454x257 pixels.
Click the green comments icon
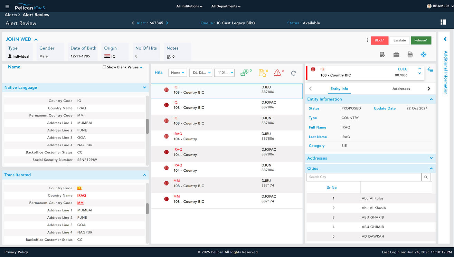[245, 73]
